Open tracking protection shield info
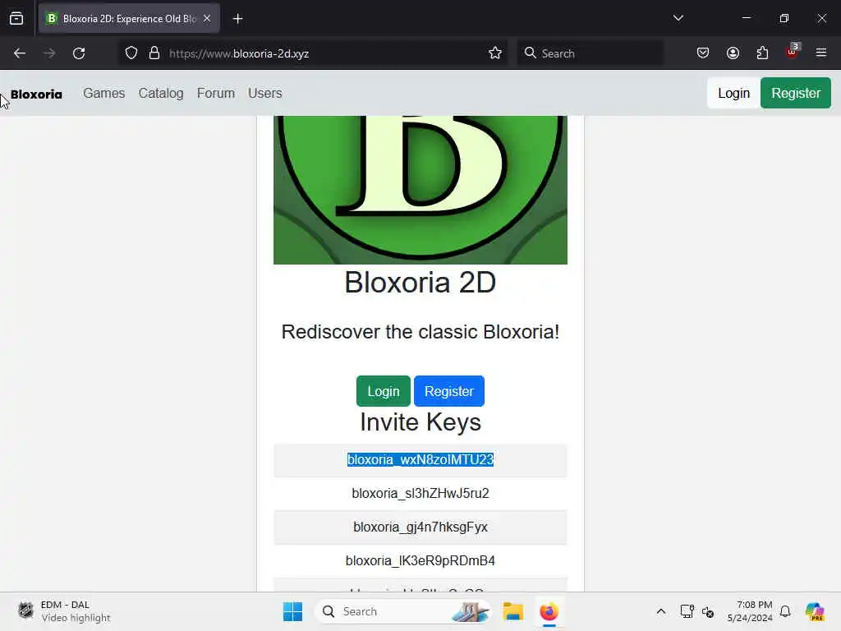The image size is (841, 631). 131,53
